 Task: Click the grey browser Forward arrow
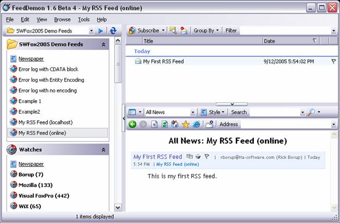143,124
